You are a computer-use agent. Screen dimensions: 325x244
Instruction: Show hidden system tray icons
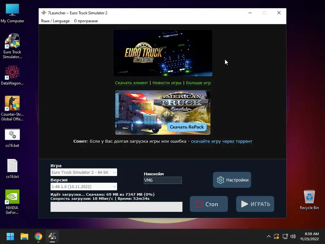point(269,236)
